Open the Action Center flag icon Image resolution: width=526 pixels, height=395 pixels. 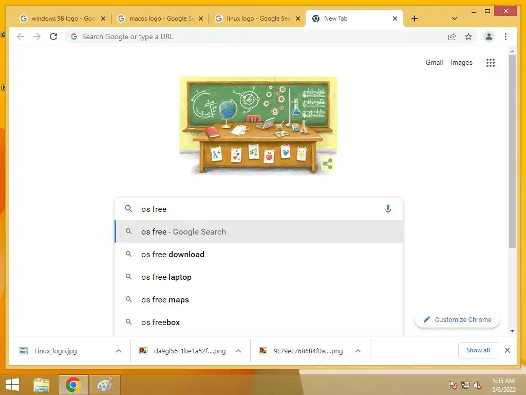click(x=453, y=385)
